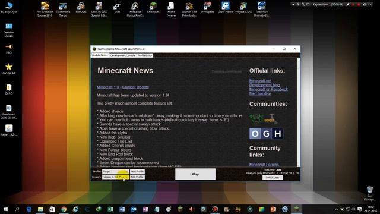Click the launcher news vertical scrollbar
This screenshot has height=214, width=380.
coord(298,112)
